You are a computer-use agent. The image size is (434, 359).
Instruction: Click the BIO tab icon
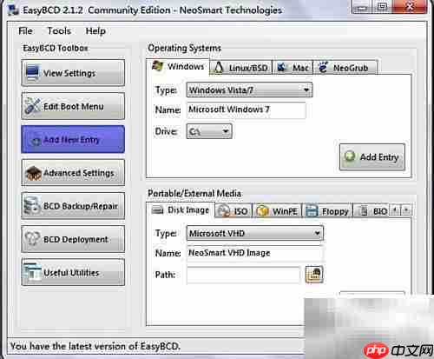pyautogui.click(x=363, y=211)
